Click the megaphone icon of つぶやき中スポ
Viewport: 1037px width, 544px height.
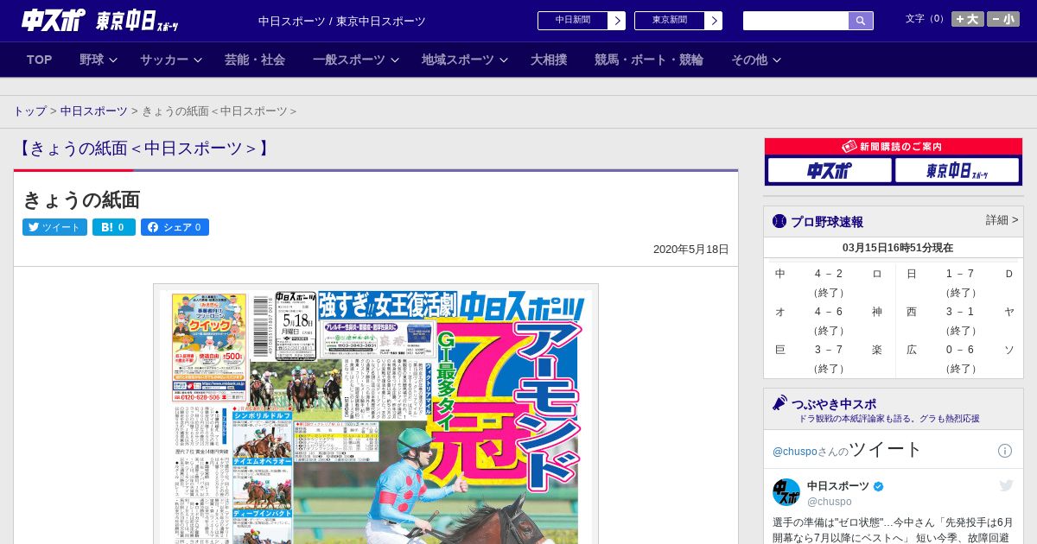coord(779,402)
